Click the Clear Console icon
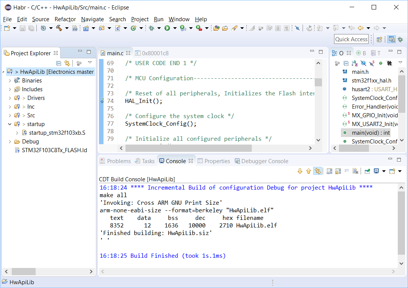This screenshot has height=288, width=408. (355, 171)
